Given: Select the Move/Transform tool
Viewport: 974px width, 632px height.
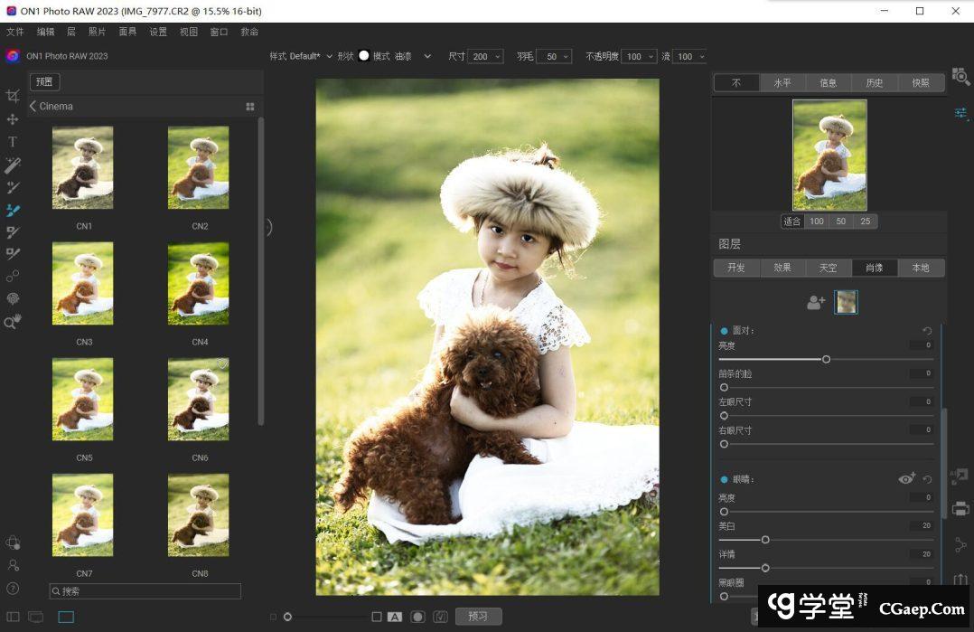Looking at the screenshot, I should click(x=13, y=119).
